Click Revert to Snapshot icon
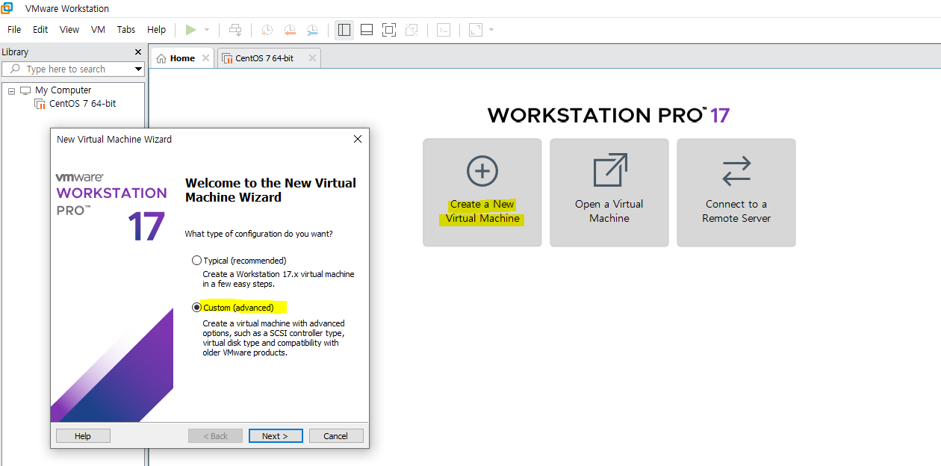 tap(290, 30)
